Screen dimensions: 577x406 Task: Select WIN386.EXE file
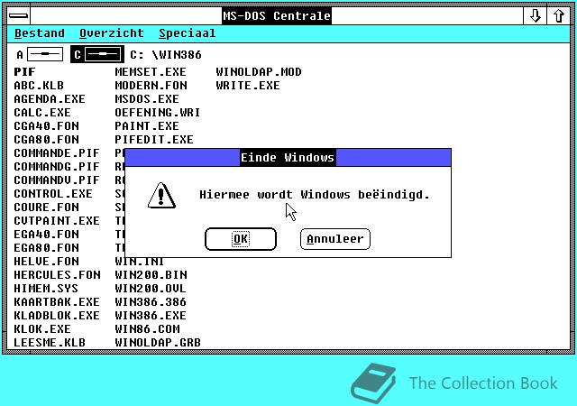pos(151,316)
